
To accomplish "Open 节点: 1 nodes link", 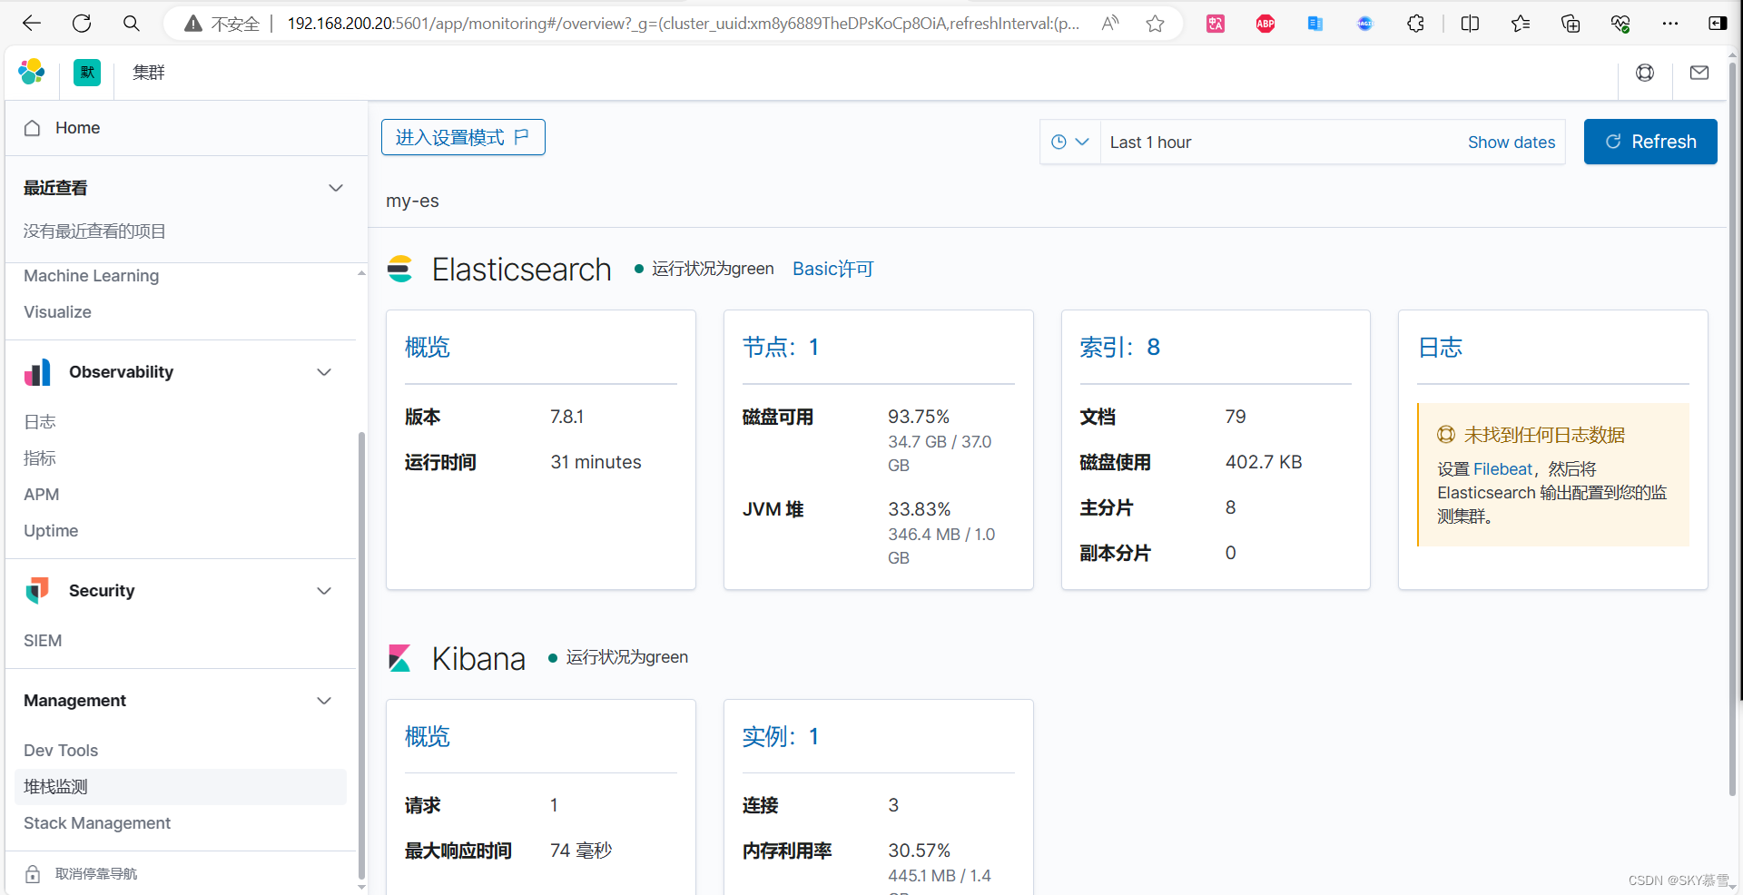I will click(781, 348).
